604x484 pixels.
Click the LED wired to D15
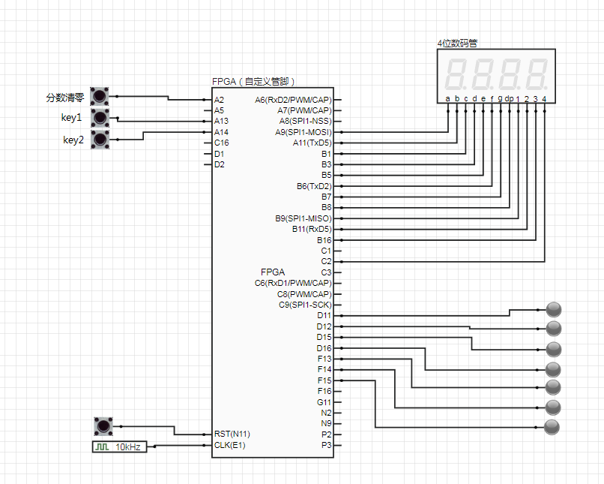coord(554,350)
